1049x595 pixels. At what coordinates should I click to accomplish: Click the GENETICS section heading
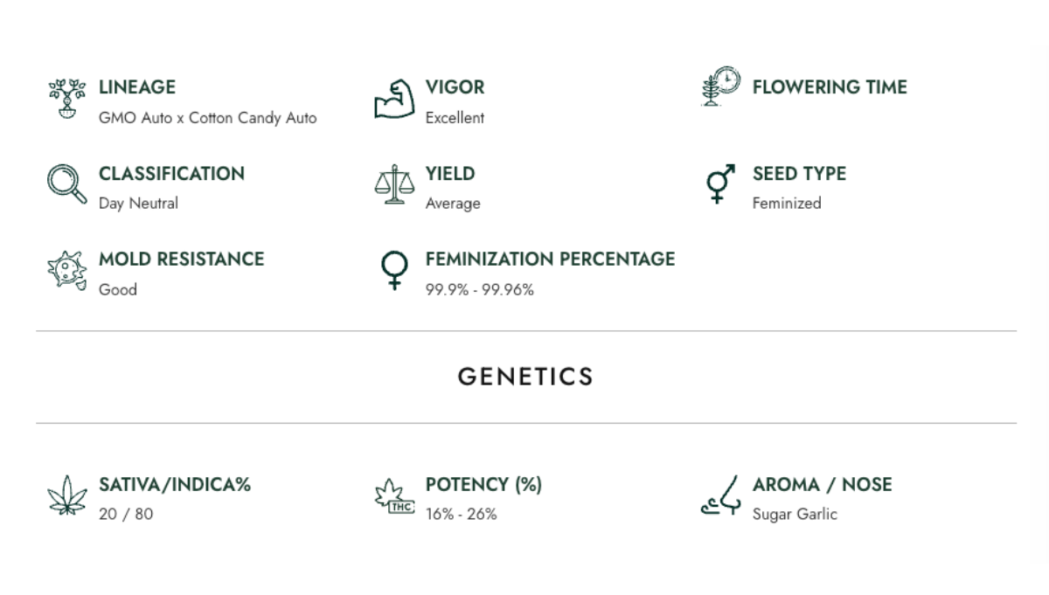tap(525, 377)
